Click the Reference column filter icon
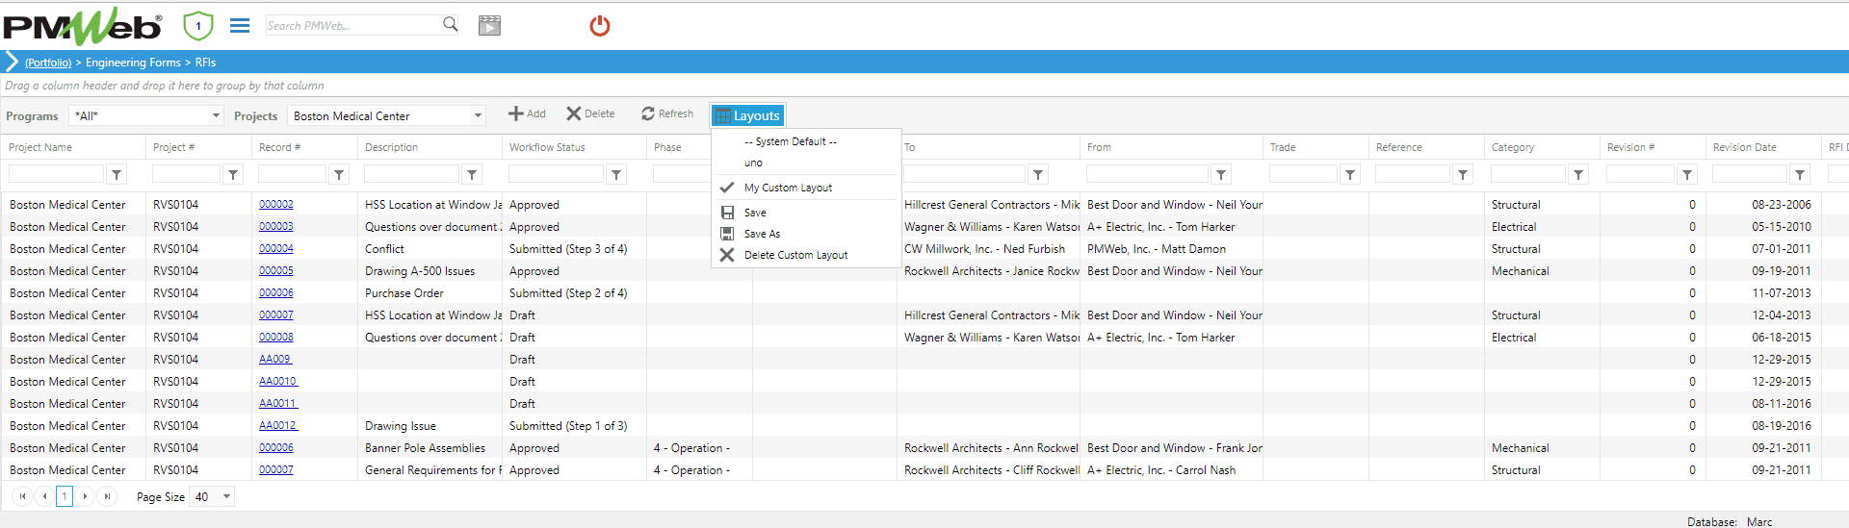Screen dimensions: 1849x528 click(1463, 175)
